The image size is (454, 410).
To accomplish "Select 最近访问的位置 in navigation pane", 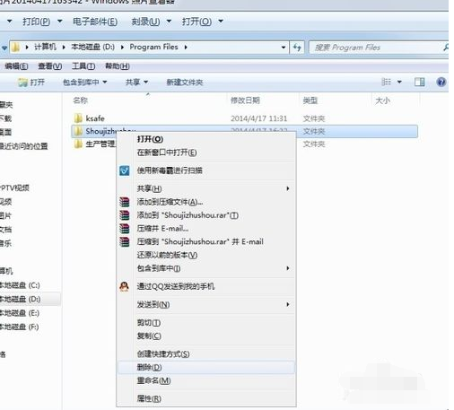I will coord(23,146).
